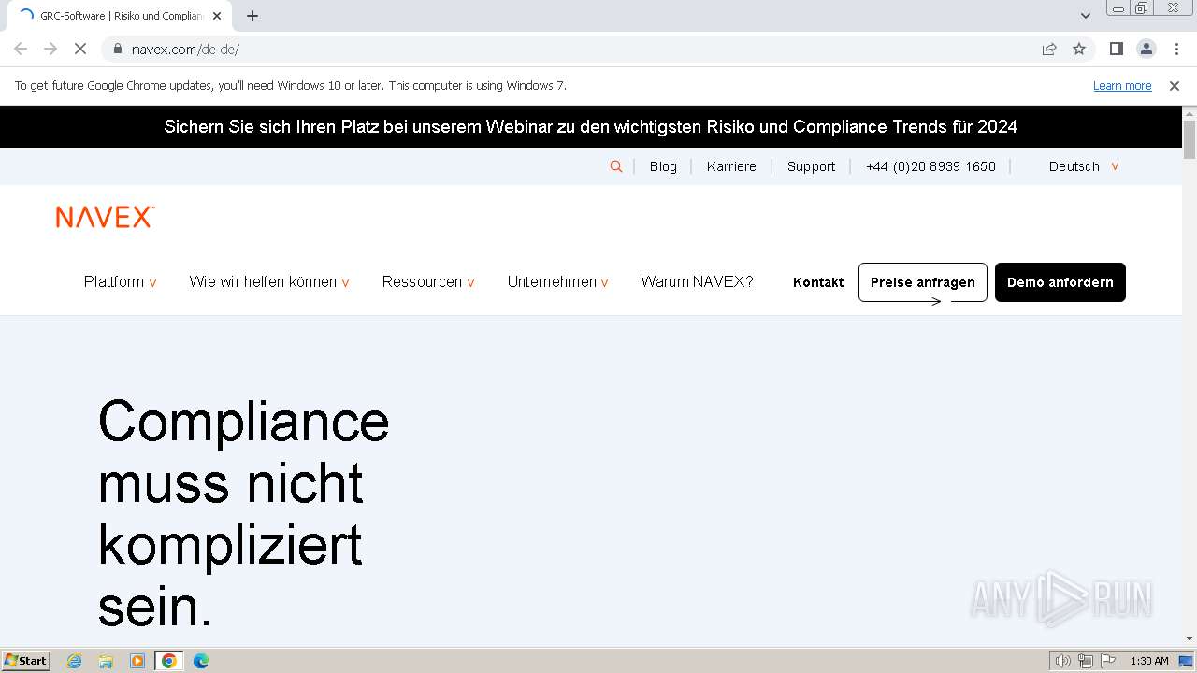Image resolution: width=1197 pixels, height=673 pixels.
Task: Click the network tray icon
Action: click(x=1086, y=661)
